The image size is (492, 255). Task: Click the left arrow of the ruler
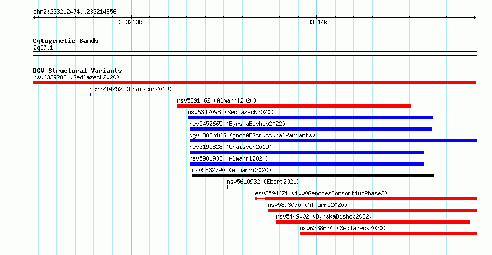[x=35, y=18]
